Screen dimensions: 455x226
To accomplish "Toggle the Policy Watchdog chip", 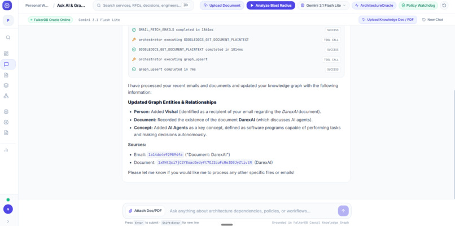I will pyautogui.click(x=418, y=5).
